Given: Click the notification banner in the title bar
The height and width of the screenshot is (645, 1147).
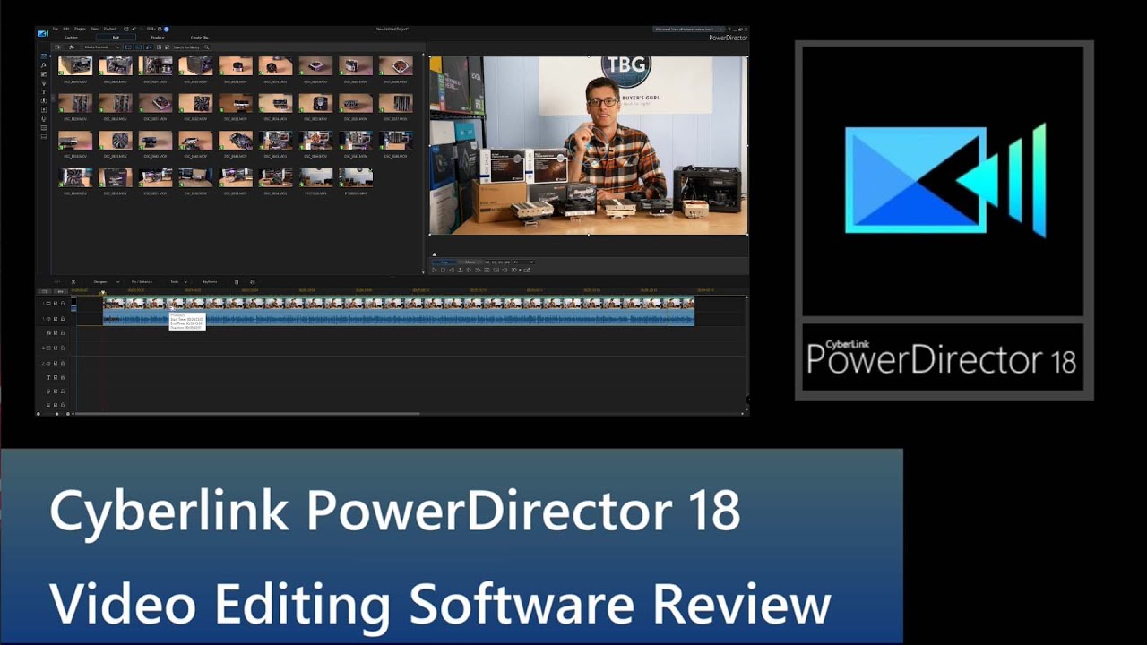Looking at the screenshot, I should [690, 29].
